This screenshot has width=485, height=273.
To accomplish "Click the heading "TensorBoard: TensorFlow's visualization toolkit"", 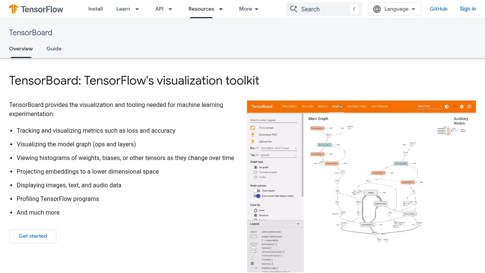I will click(134, 80).
